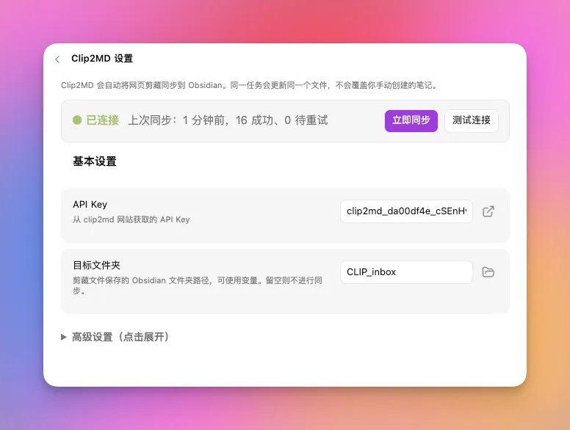Click the 剪藏文件保存的 Obsidian 文件夹路径 description
The height and width of the screenshot is (430, 570).
tap(198, 285)
